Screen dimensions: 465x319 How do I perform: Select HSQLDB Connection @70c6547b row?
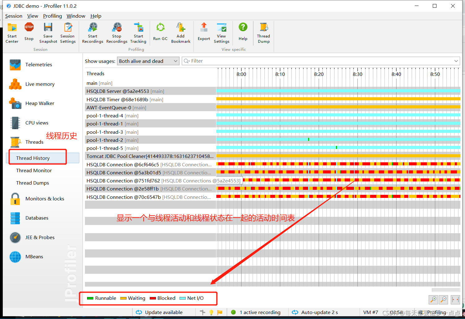(x=150, y=197)
